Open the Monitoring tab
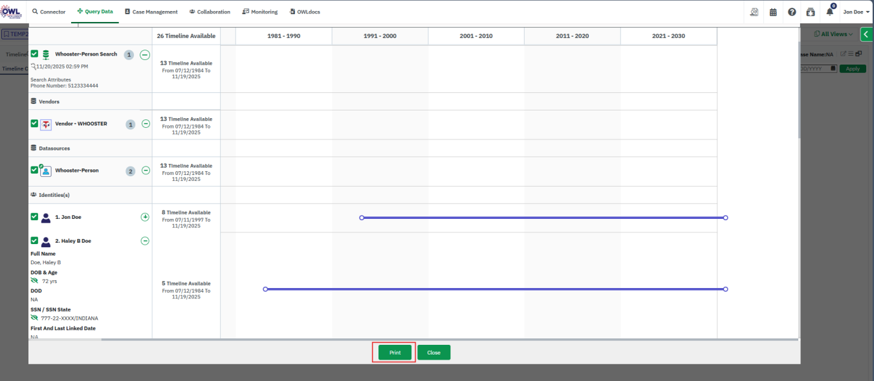Screen dimensions: 874x381 coord(259,12)
